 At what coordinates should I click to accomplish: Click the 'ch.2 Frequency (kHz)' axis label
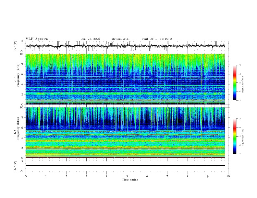pos(17,129)
